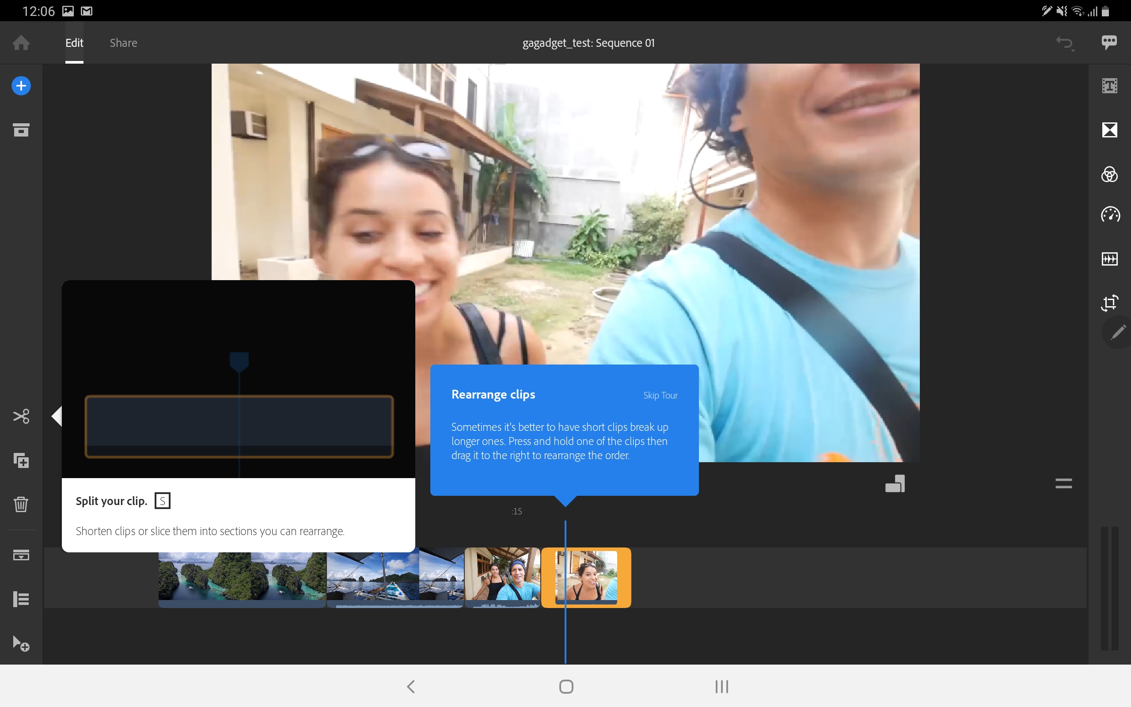Open the color panel circles icon
Viewport: 1131px width, 707px height.
[x=1109, y=175]
